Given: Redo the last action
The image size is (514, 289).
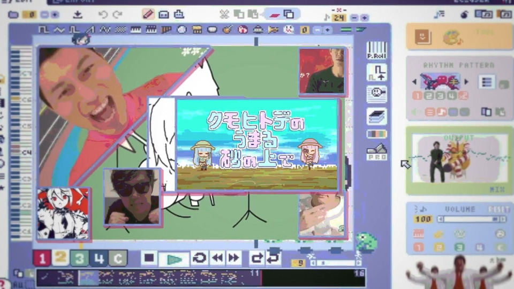Looking at the screenshot, I should pyautogui.click(x=117, y=14).
